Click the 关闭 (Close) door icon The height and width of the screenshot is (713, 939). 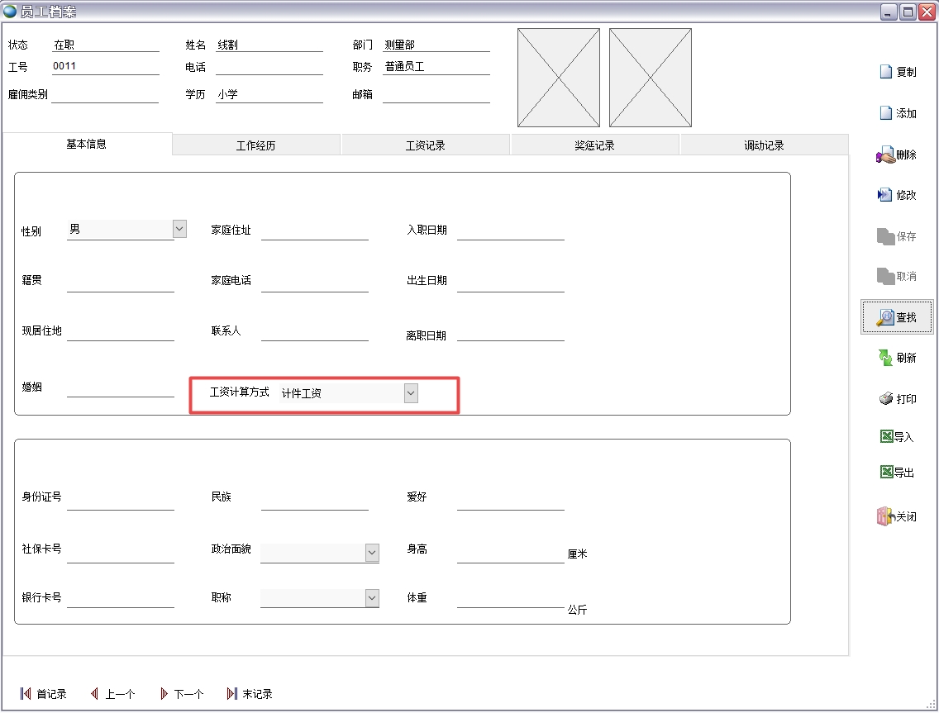(x=885, y=516)
